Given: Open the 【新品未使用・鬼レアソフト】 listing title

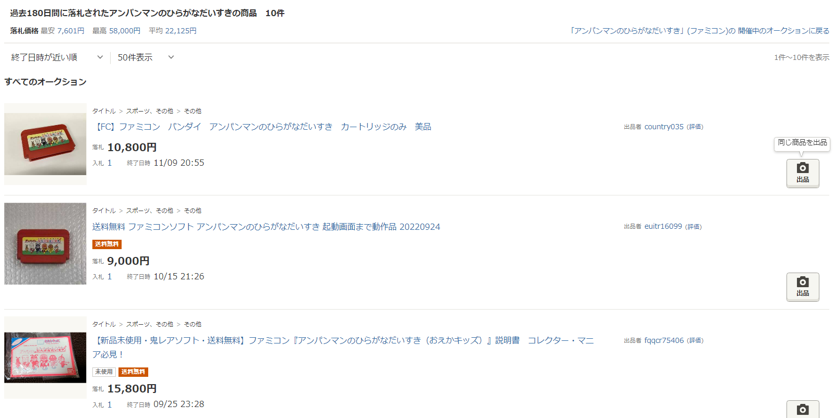Looking at the screenshot, I should tap(343, 347).
